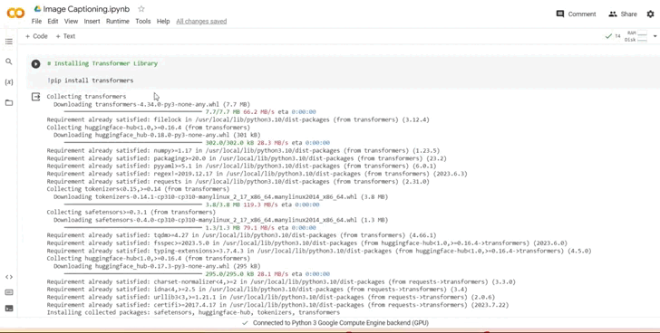Open the Files folder panel
660x333 pixels.
pos(9,103)
